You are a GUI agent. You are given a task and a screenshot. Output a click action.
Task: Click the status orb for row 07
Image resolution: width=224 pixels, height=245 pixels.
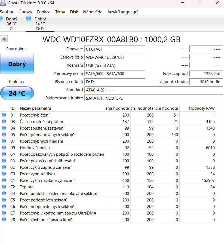pos(4,141)
